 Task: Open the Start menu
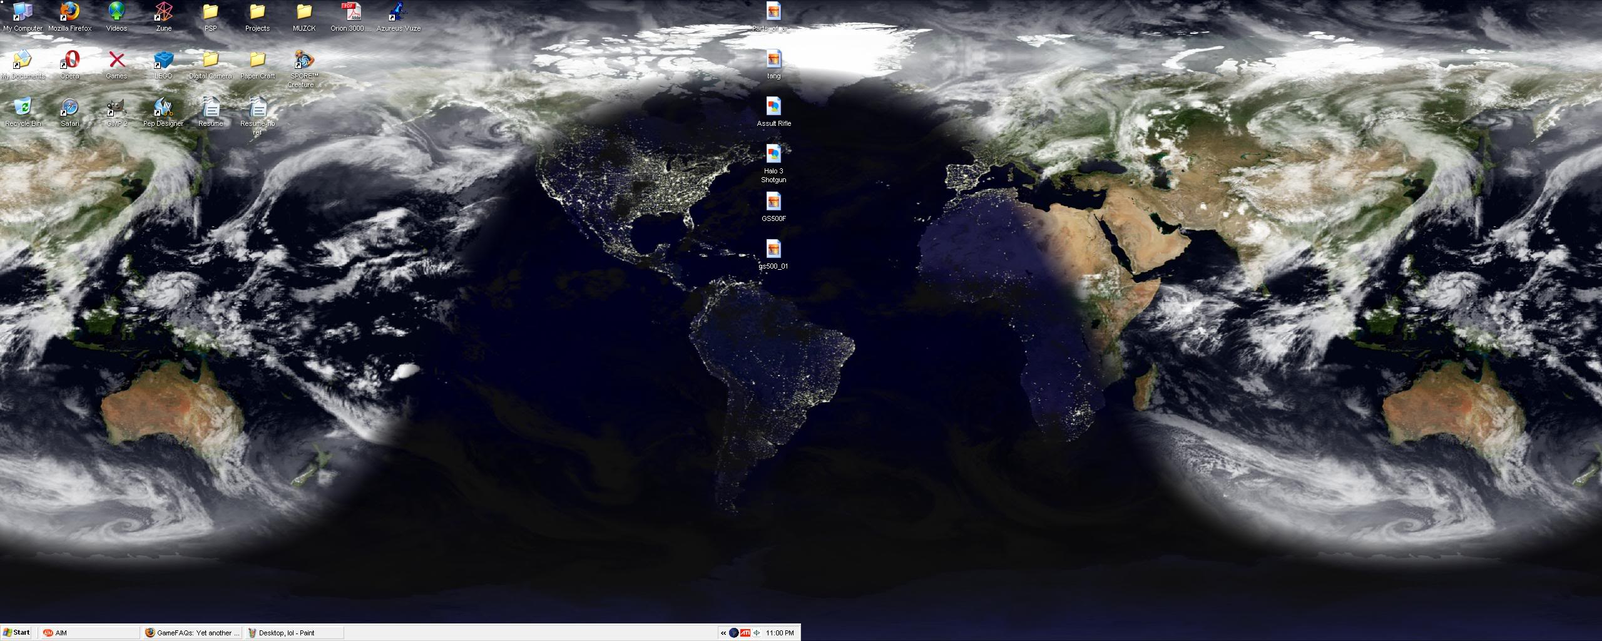tap(17, 633)
